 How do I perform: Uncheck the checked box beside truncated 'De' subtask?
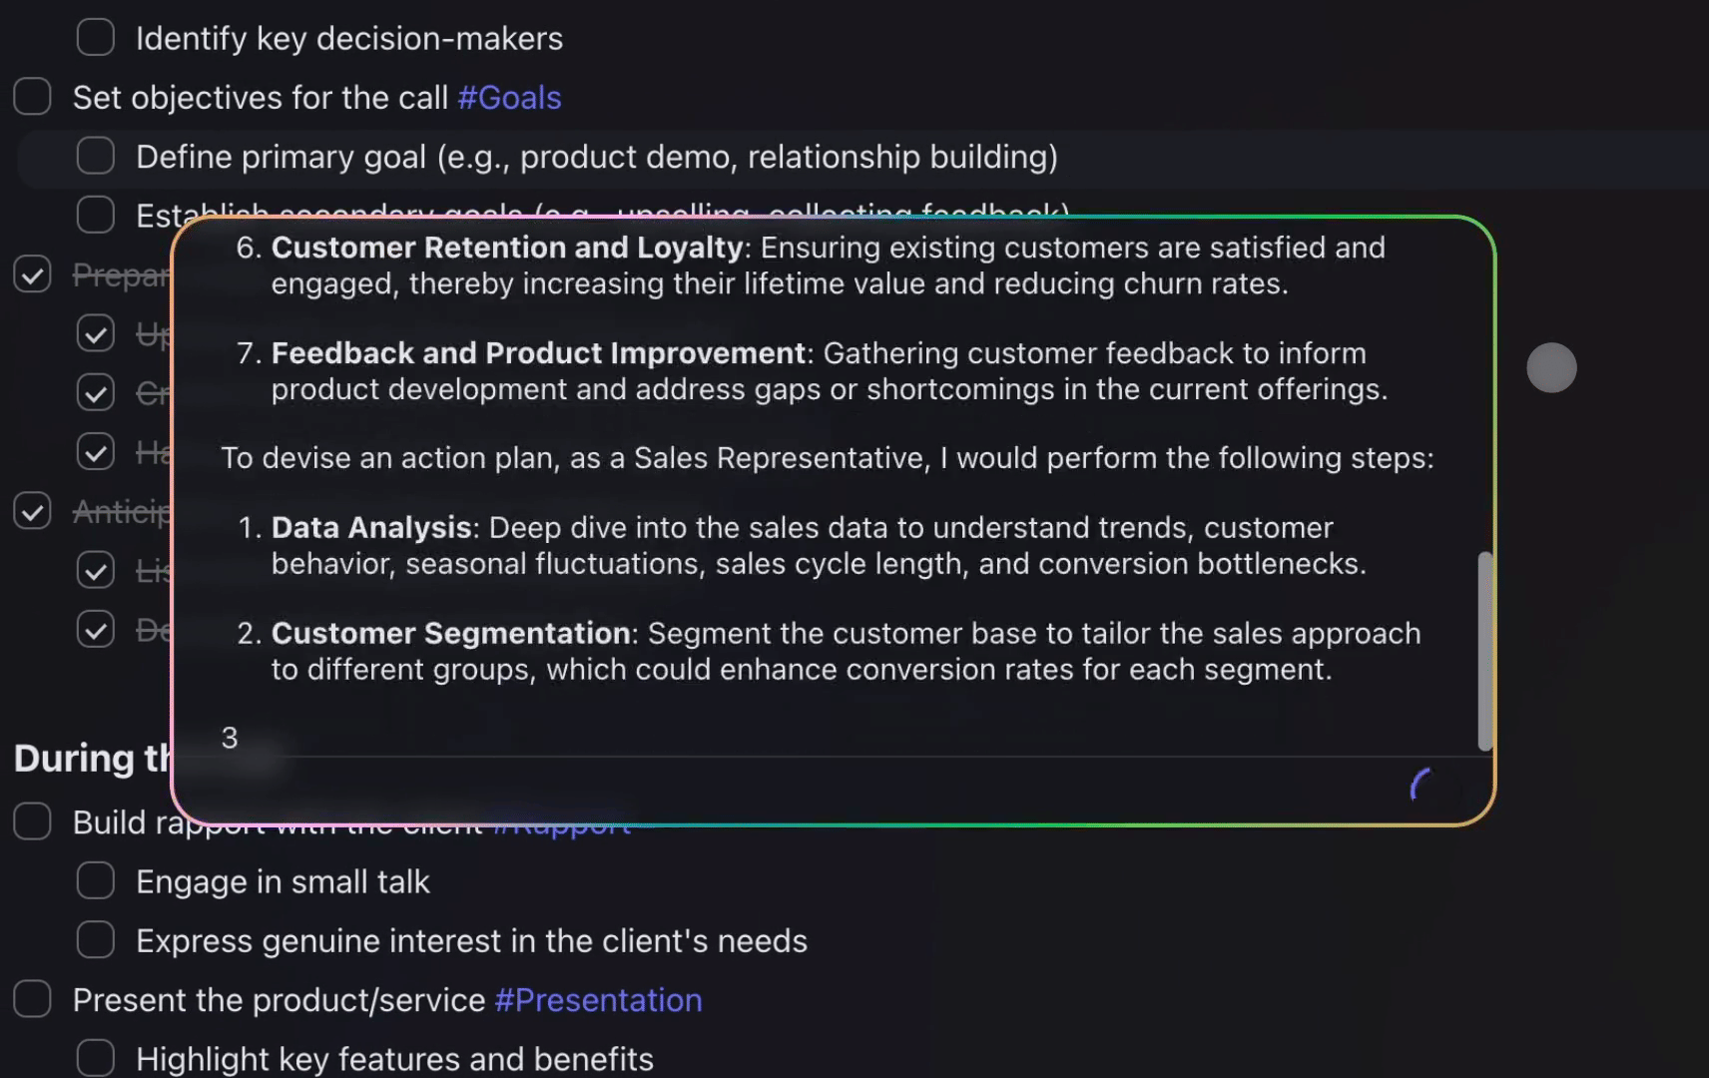point(96,630)
